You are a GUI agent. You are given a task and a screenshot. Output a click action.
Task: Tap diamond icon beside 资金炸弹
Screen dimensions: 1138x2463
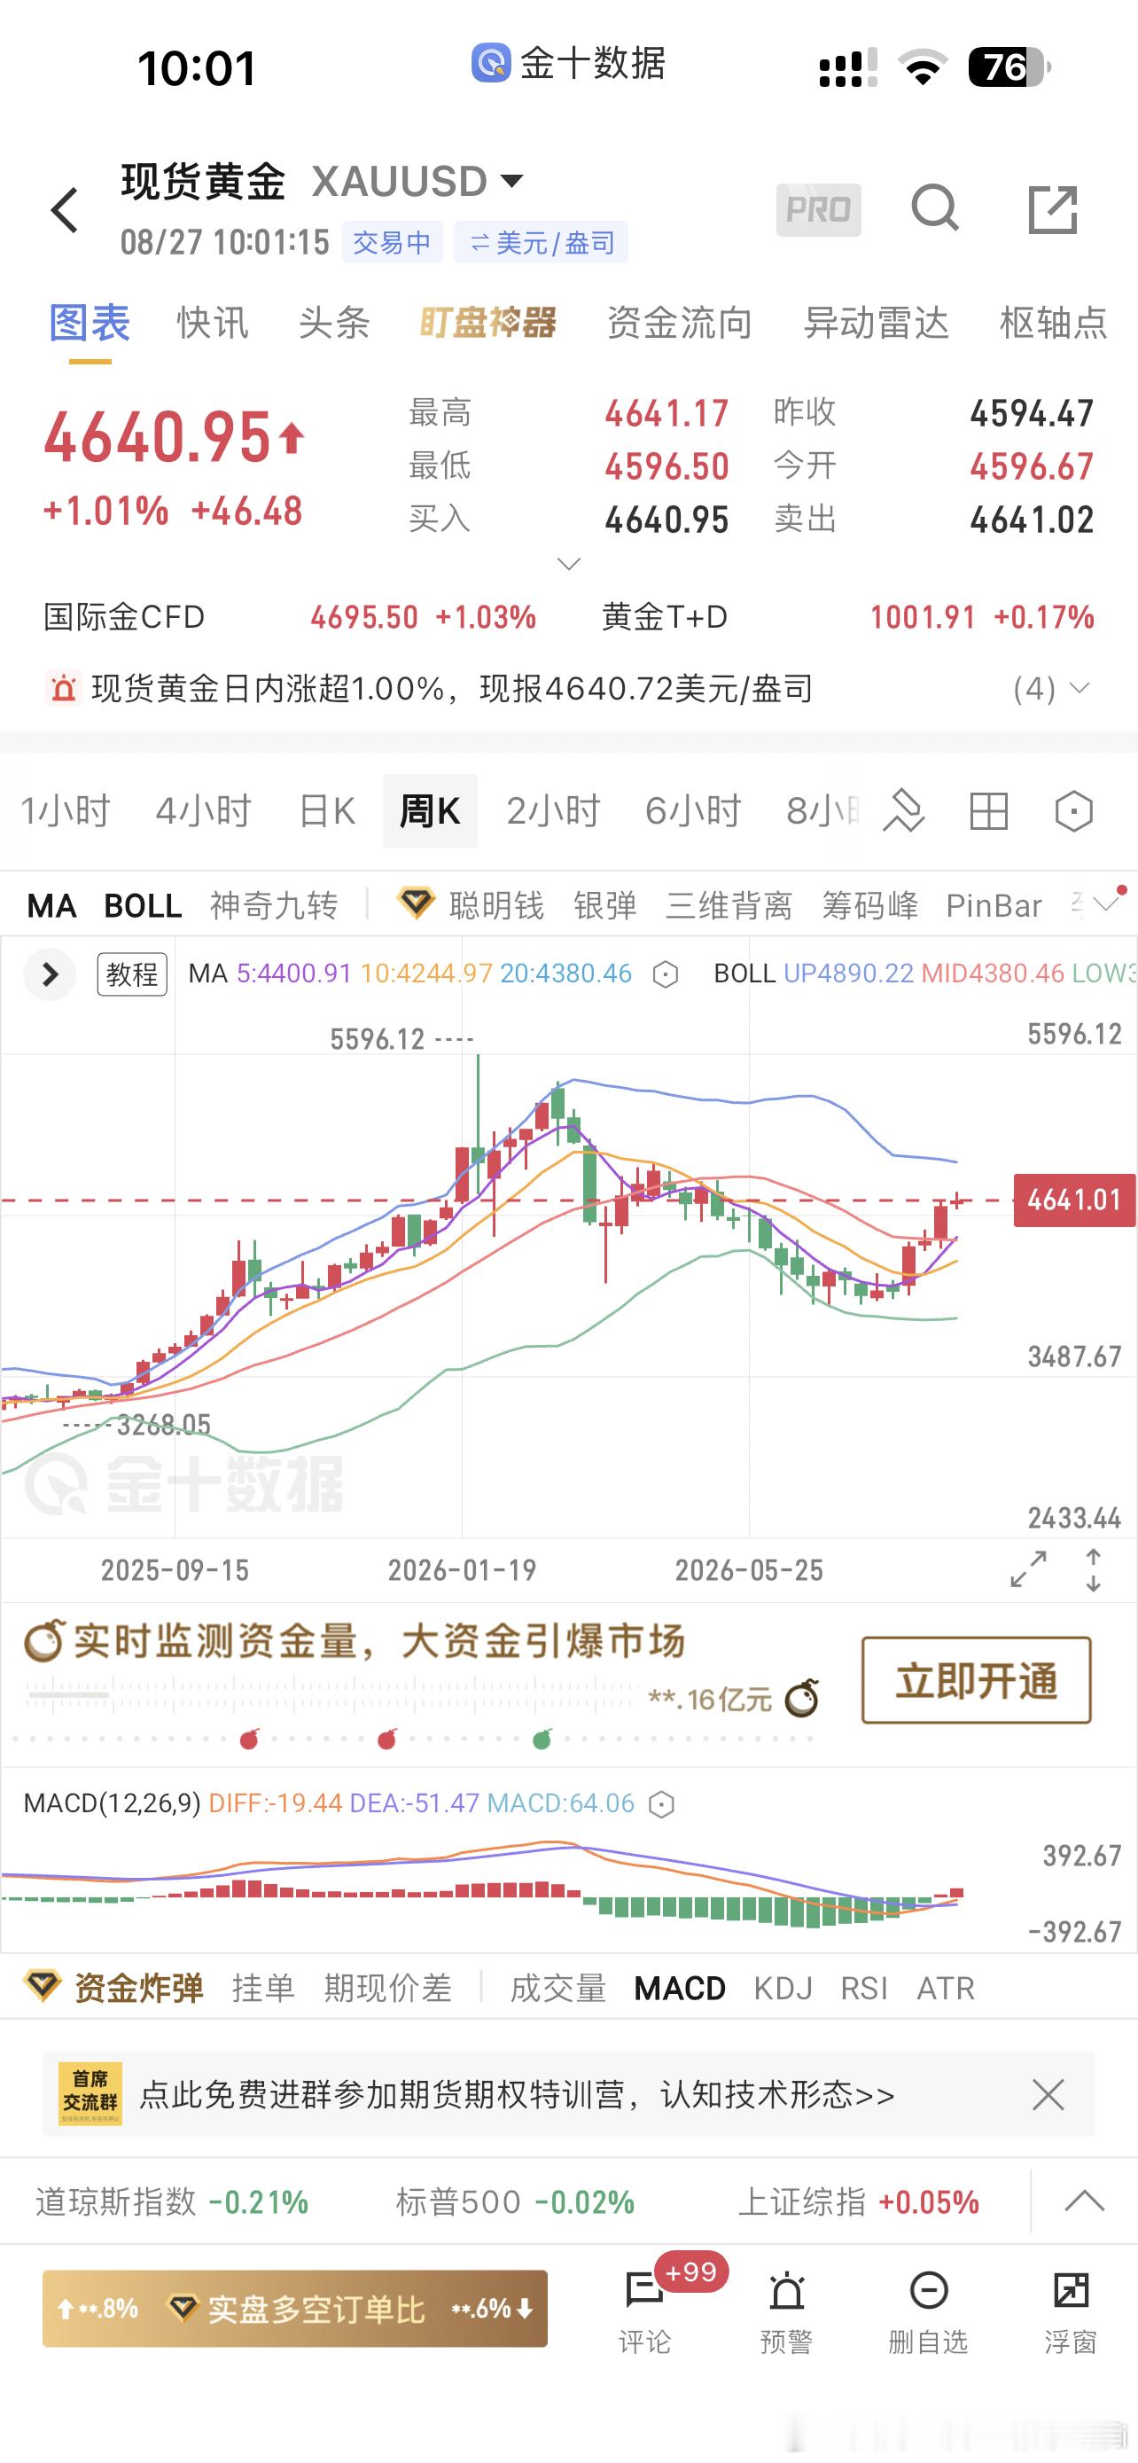(42, 1987)
